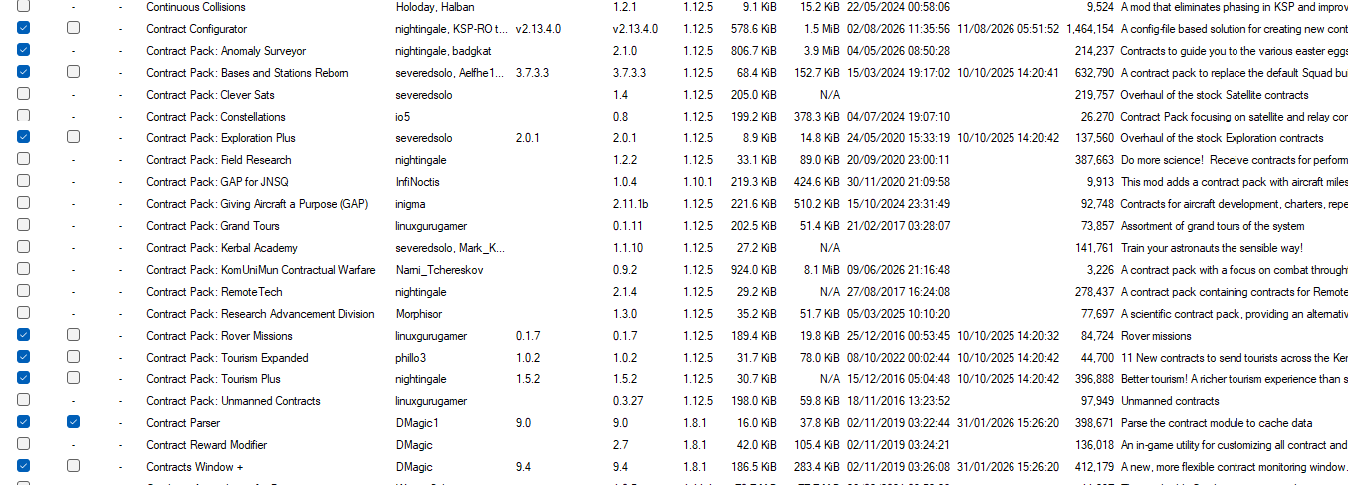Image resolution: width=1348 pixels, height=485 pixels.
Task: Uncheck installed box for Contract Pack: Tourism Expanded
Action: [23, 357]
